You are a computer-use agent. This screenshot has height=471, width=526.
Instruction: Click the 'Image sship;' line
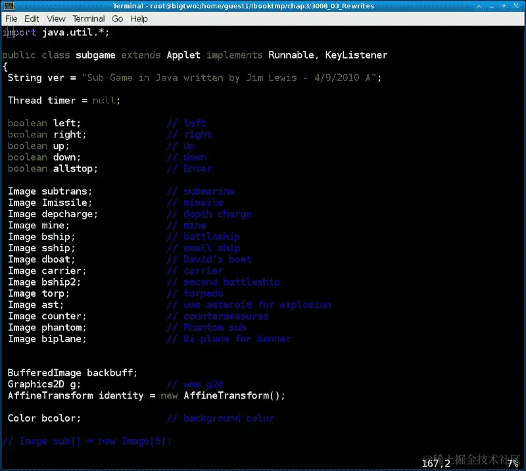tap(41, 248)
